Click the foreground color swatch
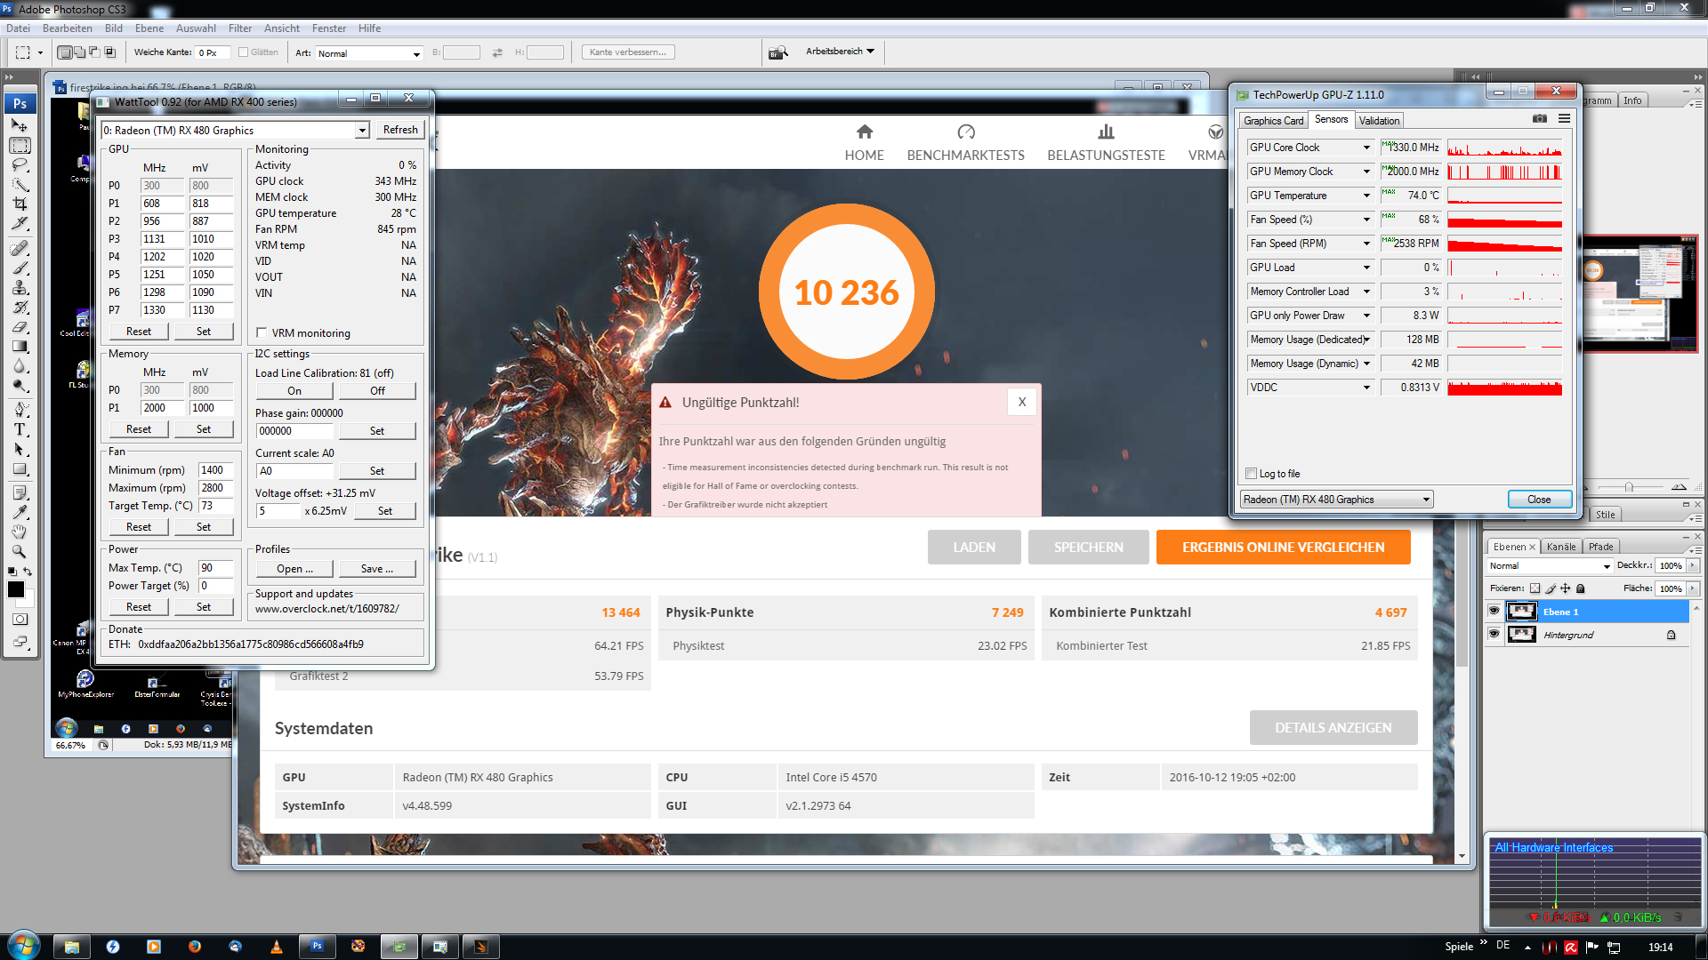1708x960 pixels. click(x=16, y=589)
